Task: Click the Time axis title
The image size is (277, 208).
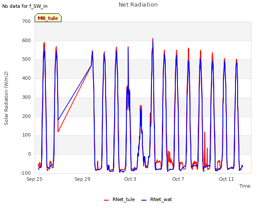Action: (x=245, y=186)
